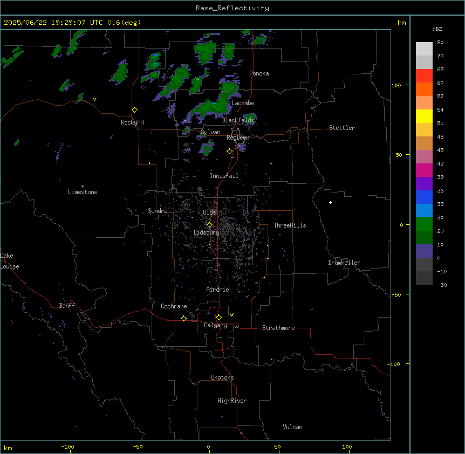Select the Olds label
This screenshot has width=465, height=454.
coord(209,212)
